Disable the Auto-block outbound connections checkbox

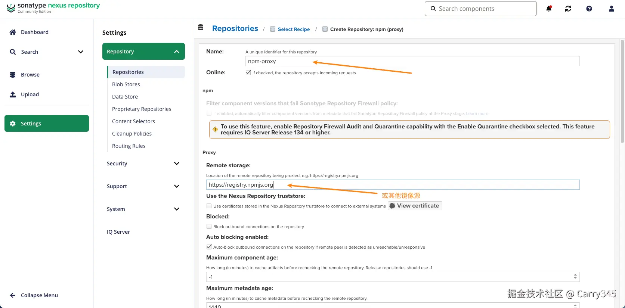coord(209,247)
